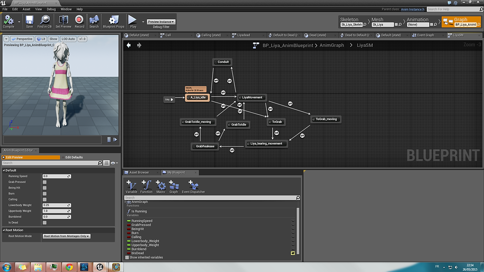Click playback speed x1.0 button
Screen dimensions: 484x272
tap(82, 39)
